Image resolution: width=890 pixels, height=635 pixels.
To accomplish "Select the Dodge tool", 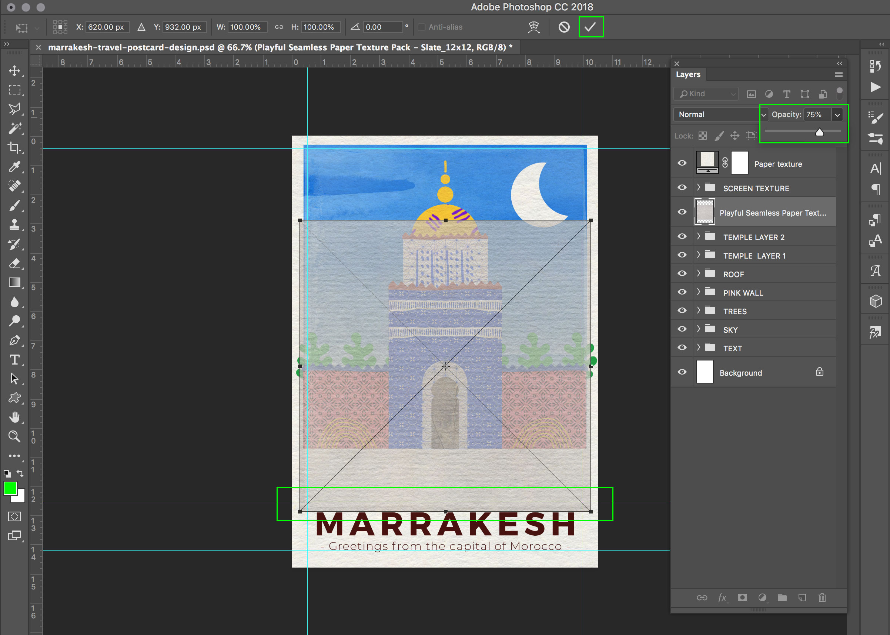I will tap(14, 321).
